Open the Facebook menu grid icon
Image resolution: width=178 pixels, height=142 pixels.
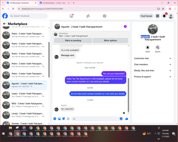(x=157, y=16)
